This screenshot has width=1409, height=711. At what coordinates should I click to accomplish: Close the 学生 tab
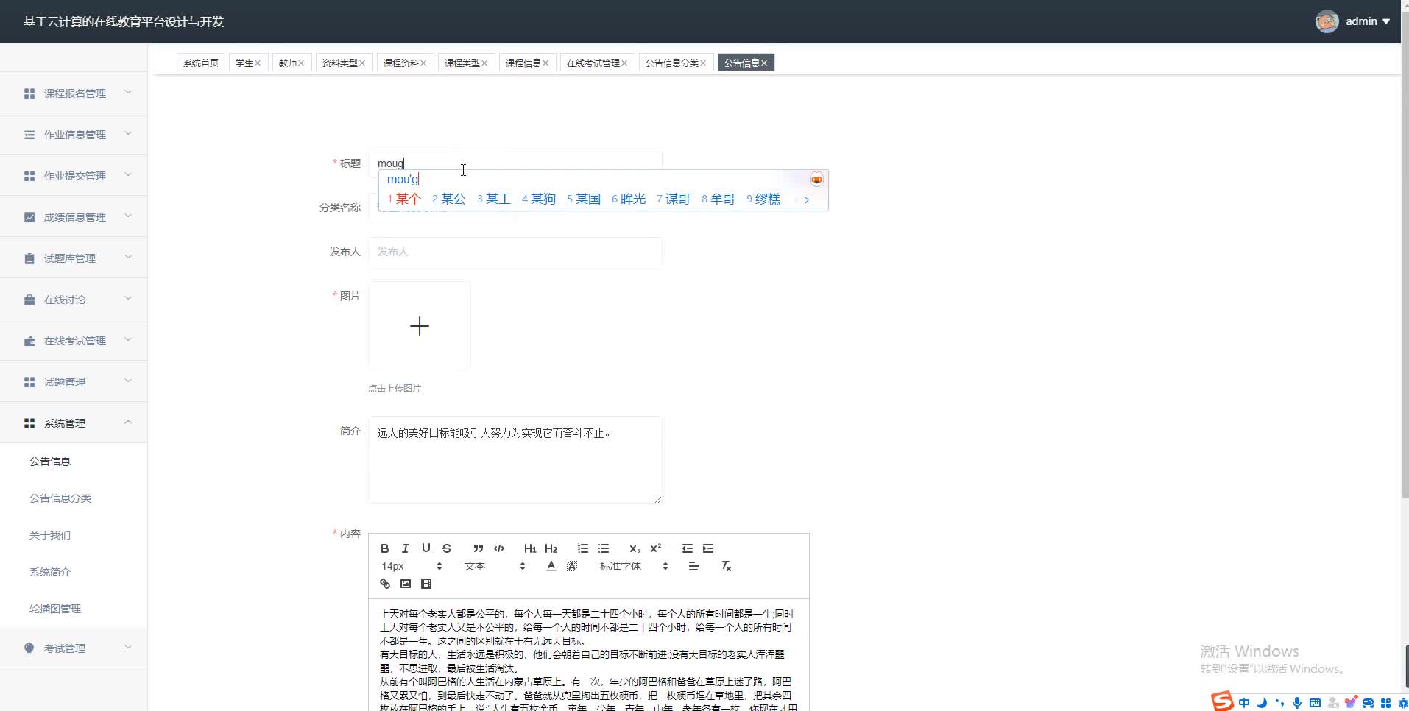tap(258, 63)
